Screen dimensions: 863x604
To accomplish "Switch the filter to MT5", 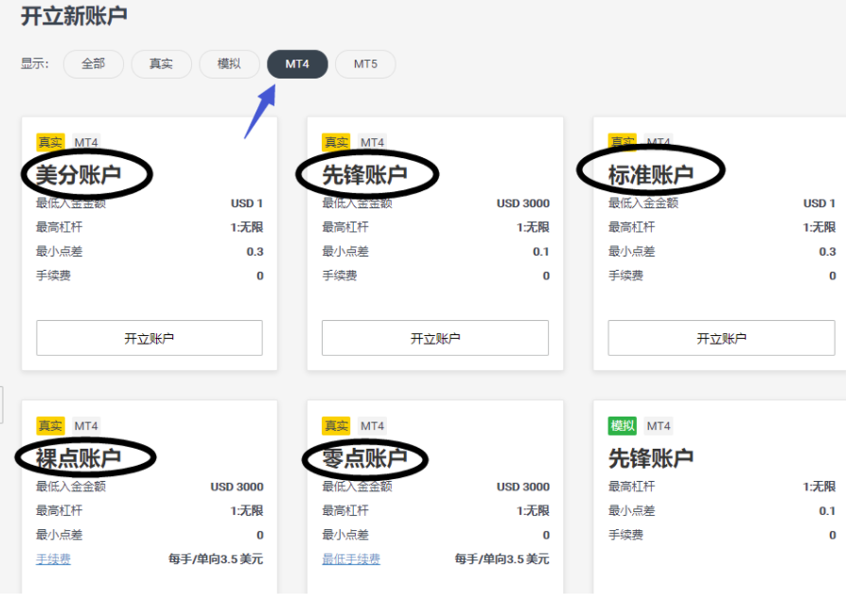I will pos(365,64).
